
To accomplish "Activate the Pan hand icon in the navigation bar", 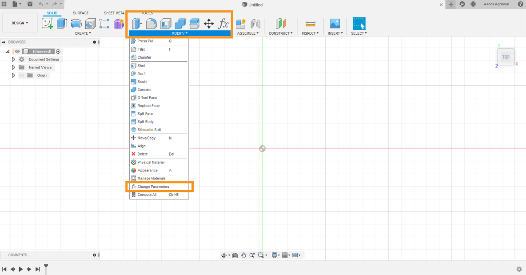I will [x=243, y=255].
